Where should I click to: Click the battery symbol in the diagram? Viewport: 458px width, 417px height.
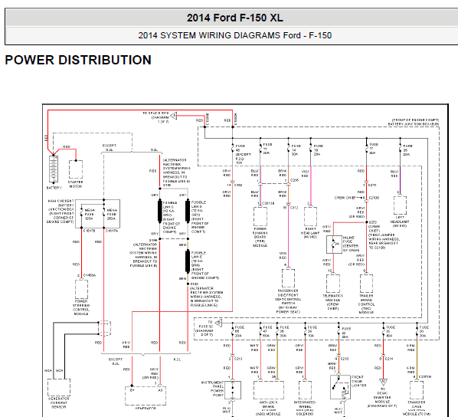[x=54, y=169]
